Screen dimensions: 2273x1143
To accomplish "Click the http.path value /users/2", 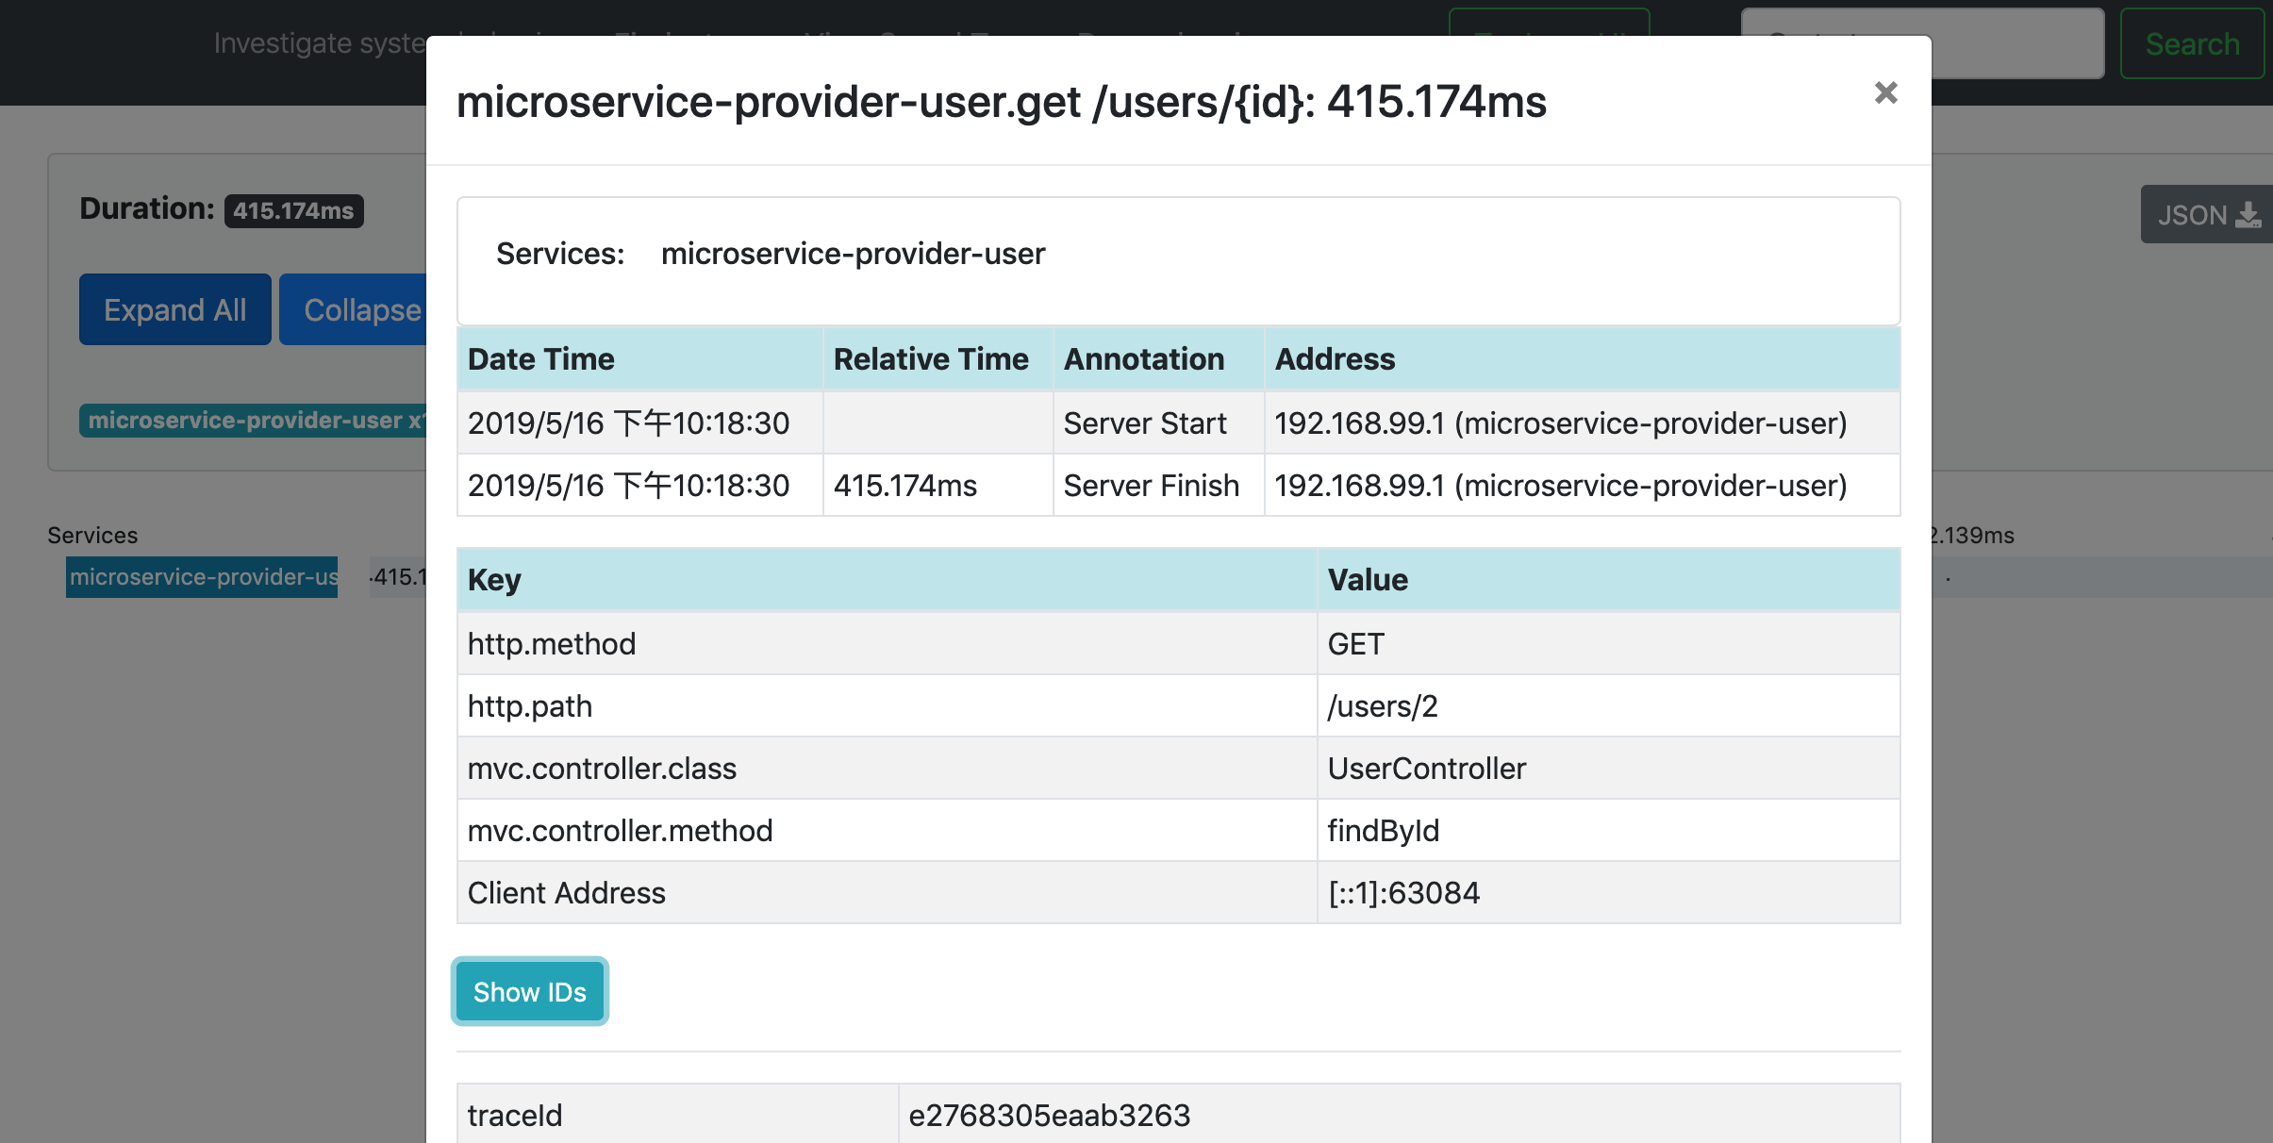I will [1383, 706].
